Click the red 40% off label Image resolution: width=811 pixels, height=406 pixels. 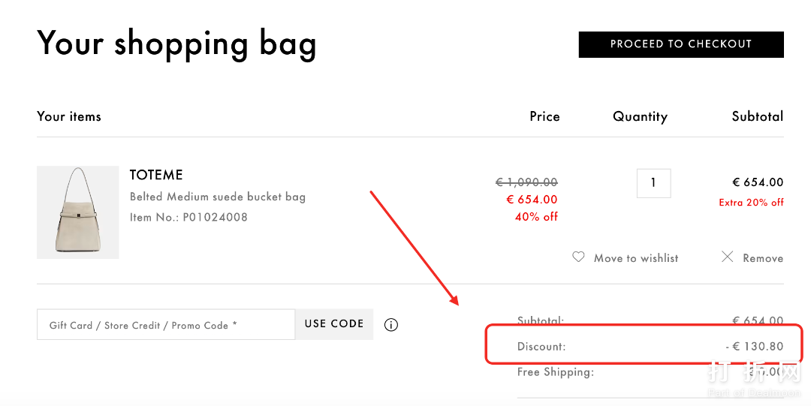(536, 217)
